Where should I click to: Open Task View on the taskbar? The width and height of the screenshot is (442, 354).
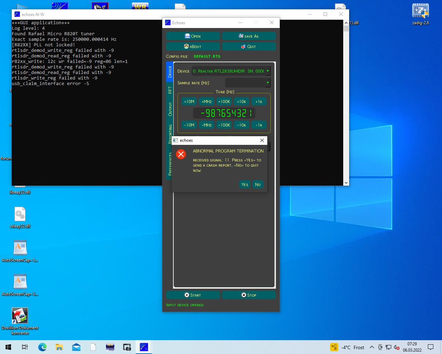point(25,347)
